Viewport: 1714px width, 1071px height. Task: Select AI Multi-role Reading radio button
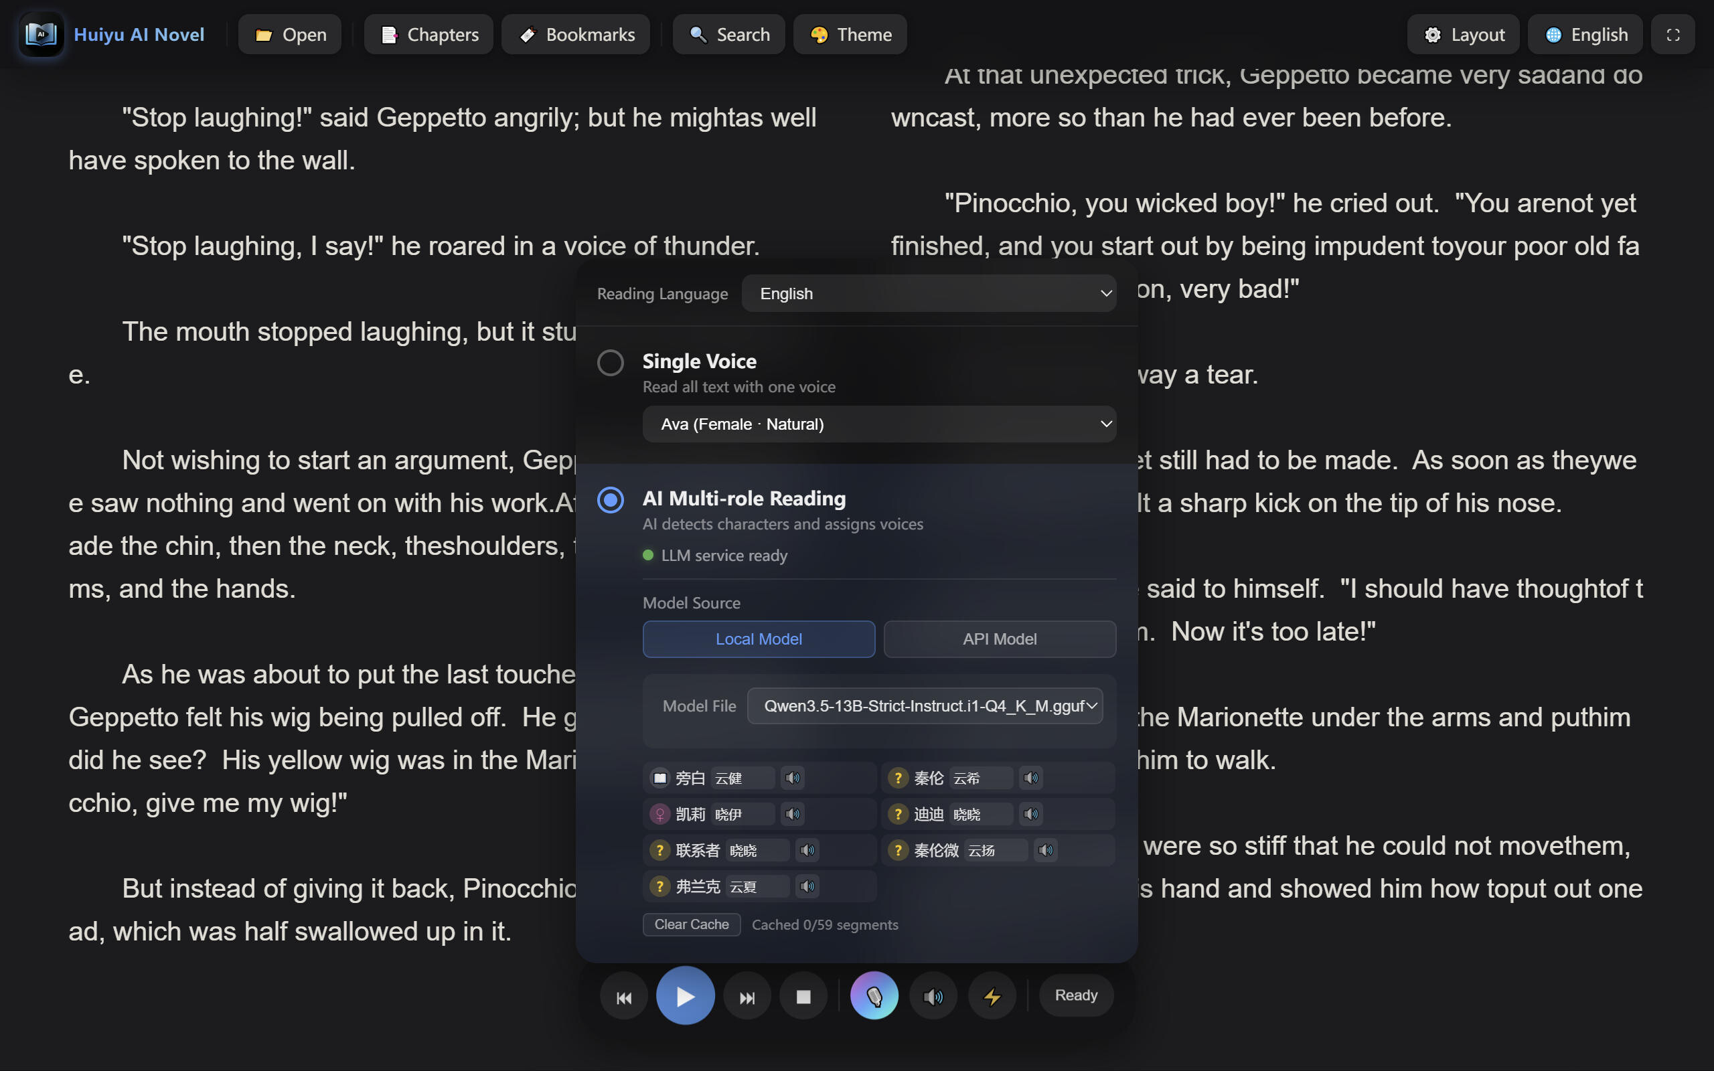click(610, 500)
